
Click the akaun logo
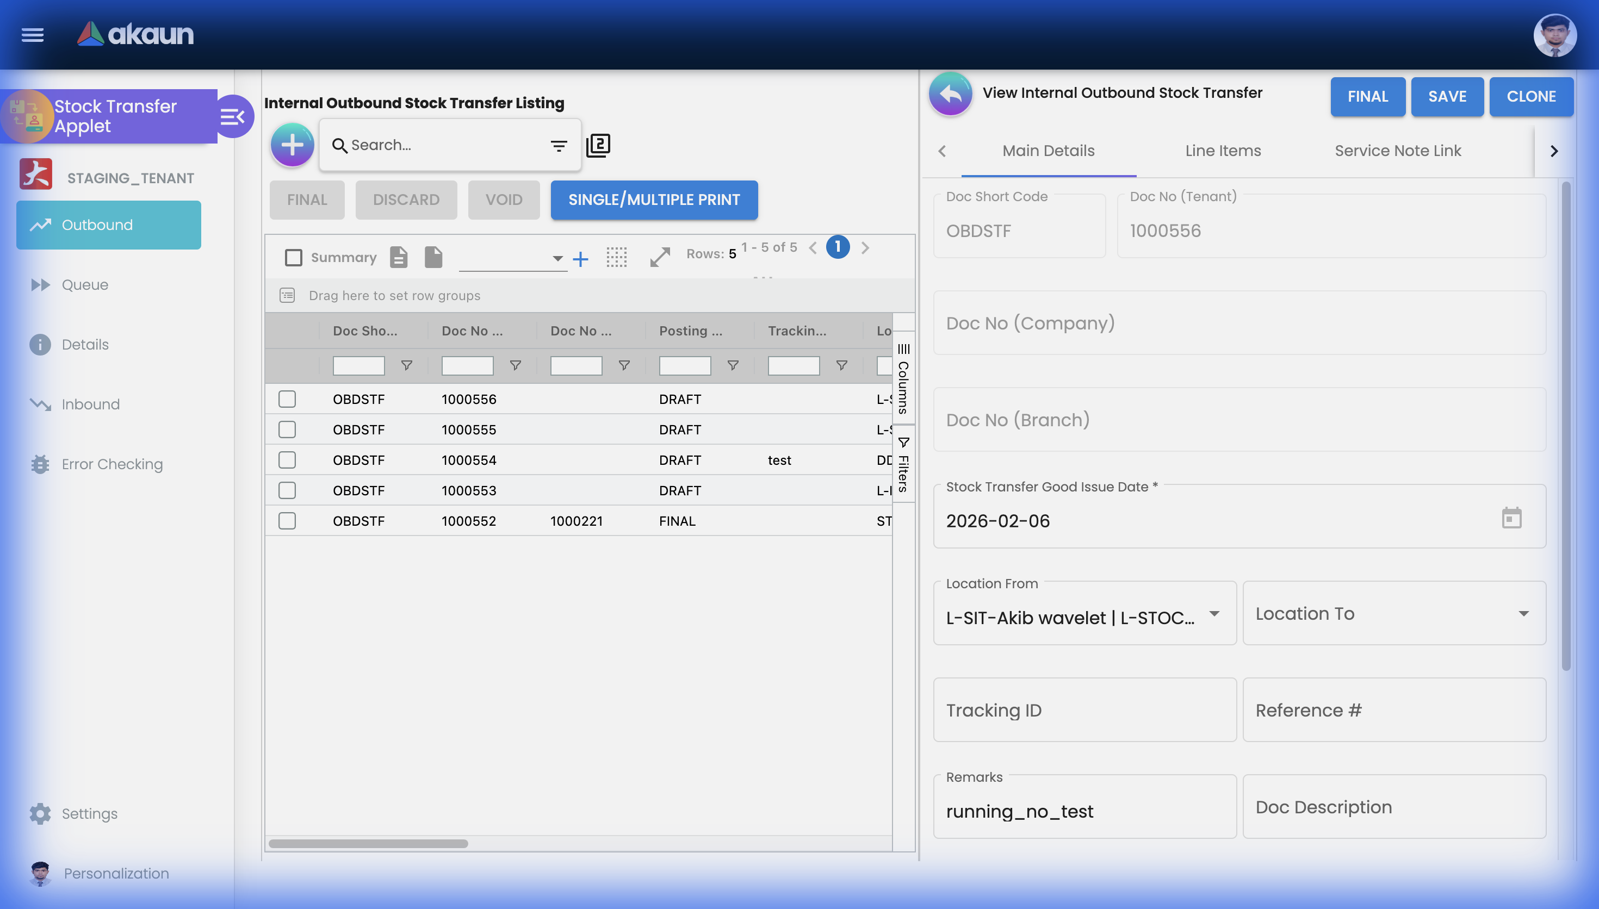coord(135,34)
